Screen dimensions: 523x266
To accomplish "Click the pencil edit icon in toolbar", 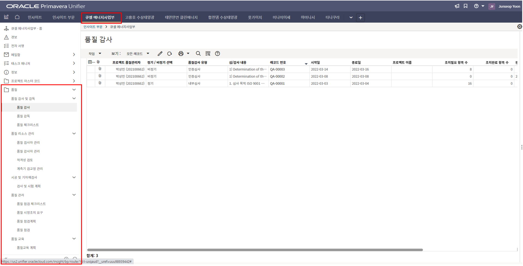I will 160,54.
